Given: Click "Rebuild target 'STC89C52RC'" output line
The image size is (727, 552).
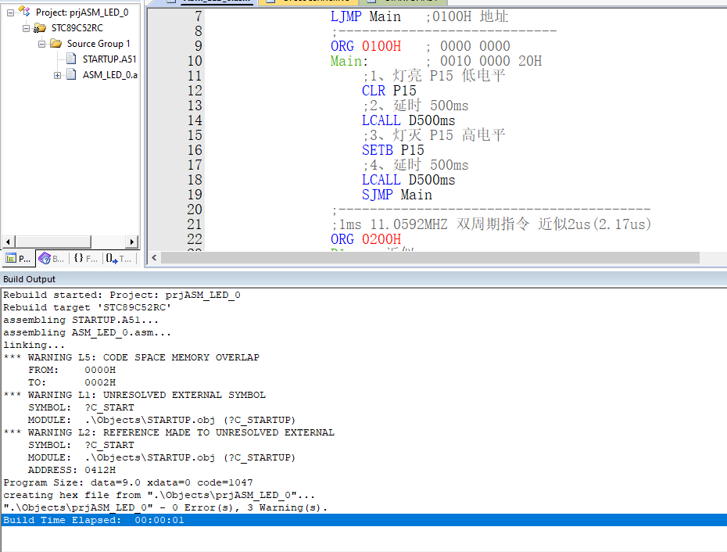Looking at the screenshot, I should [x=88, y=307].
